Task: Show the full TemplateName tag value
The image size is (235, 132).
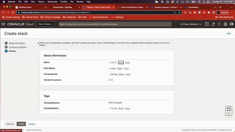Action: (x=121, y=109)
